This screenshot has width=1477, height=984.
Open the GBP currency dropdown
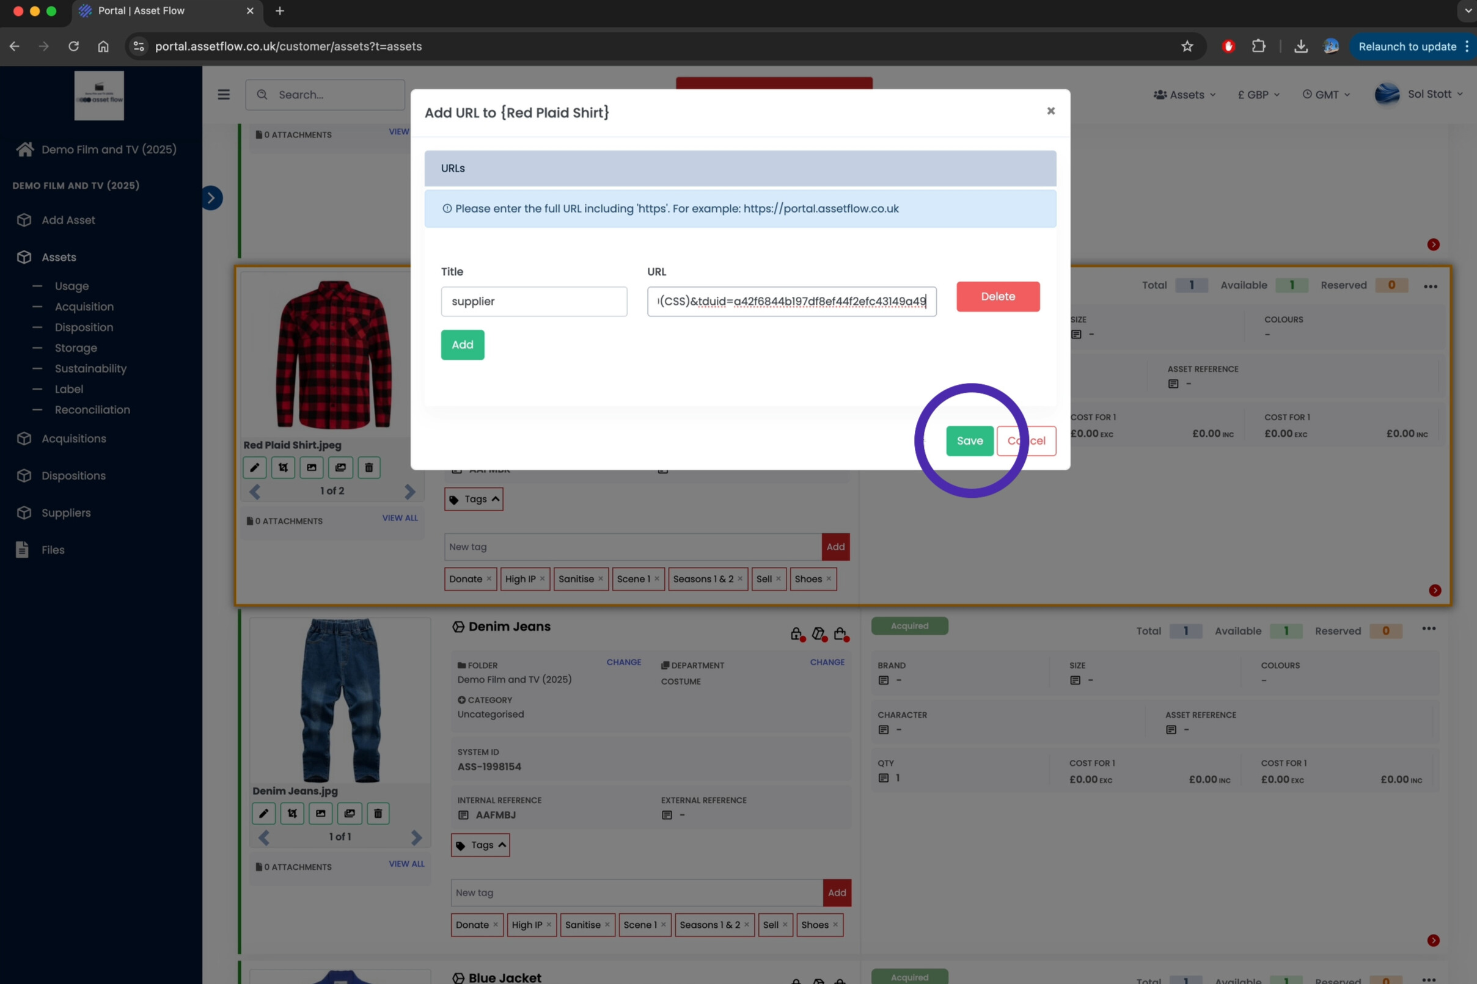click(x=1258, y=95)
